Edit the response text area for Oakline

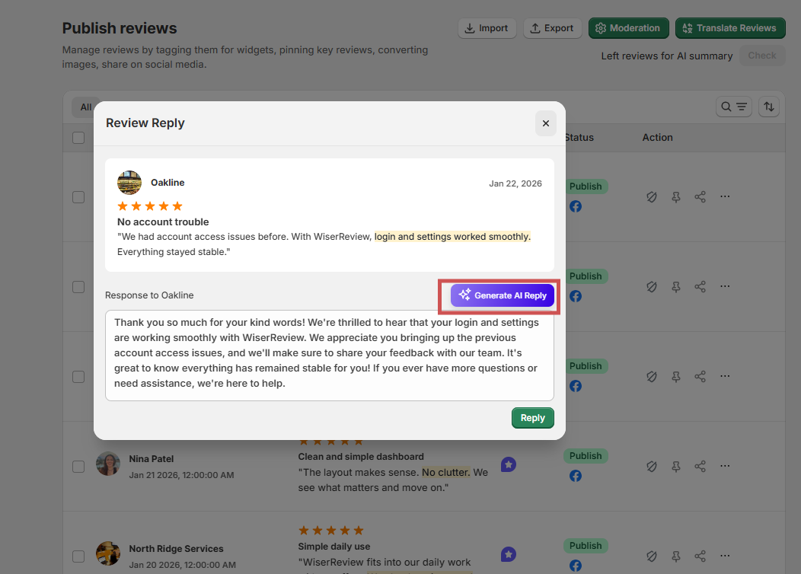coord(330,354)
